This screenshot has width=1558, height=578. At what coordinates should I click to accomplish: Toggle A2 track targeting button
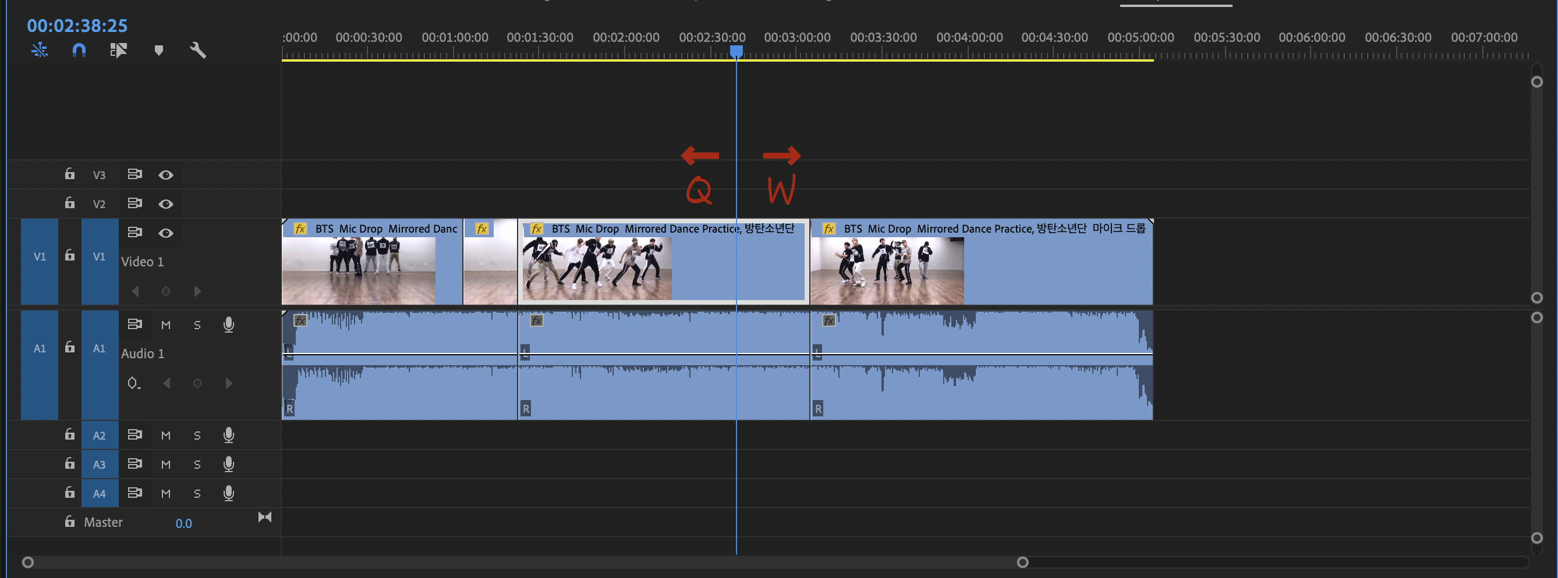99,436
